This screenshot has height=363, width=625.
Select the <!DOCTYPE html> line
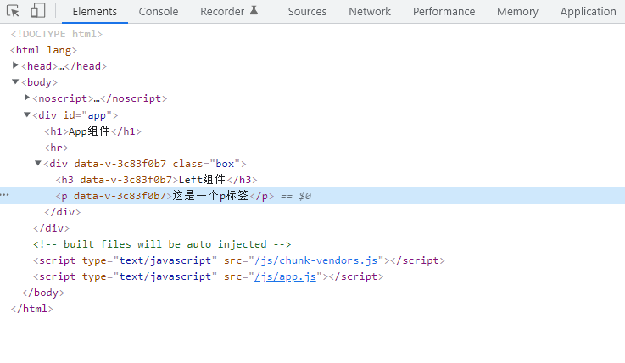coord(57,34)
